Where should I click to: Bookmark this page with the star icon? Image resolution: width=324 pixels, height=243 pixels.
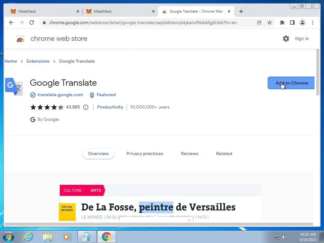point(270,22)
